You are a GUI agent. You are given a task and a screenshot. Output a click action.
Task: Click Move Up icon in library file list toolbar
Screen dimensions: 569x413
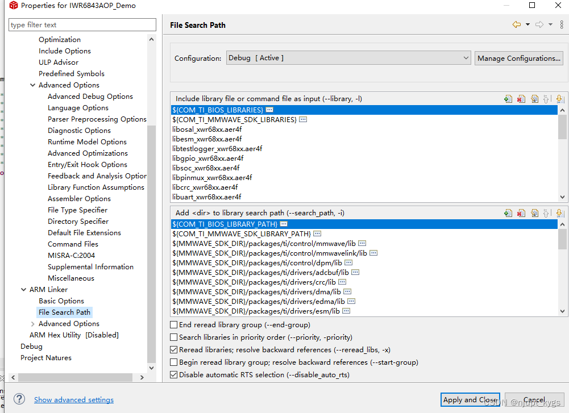546,99
